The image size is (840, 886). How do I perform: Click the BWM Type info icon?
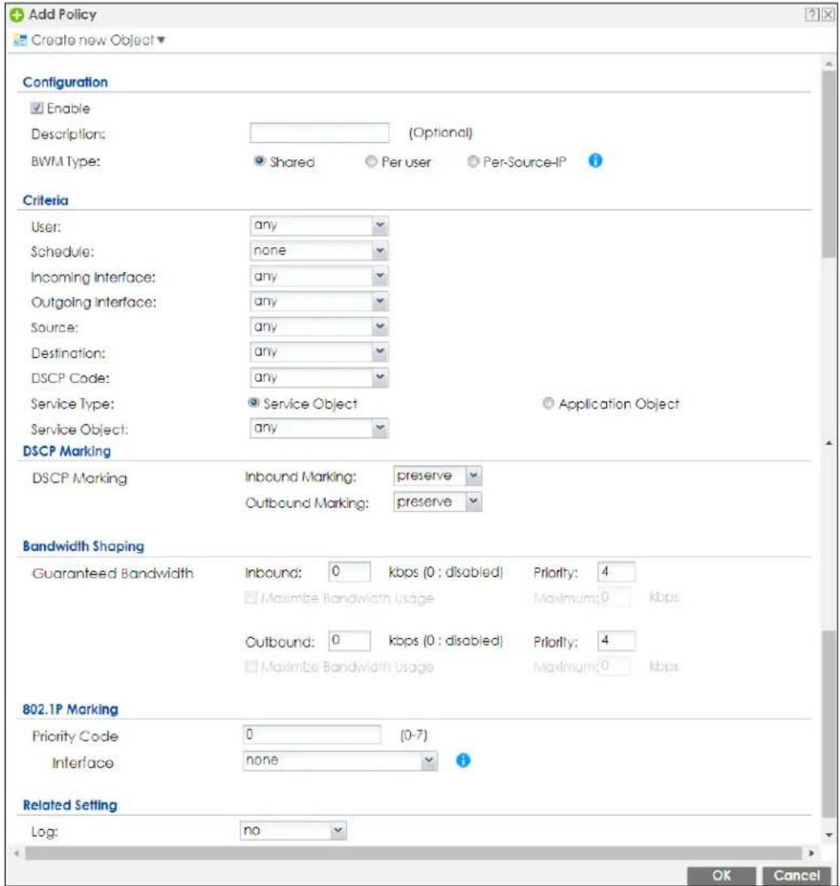(x=595, y=160)
